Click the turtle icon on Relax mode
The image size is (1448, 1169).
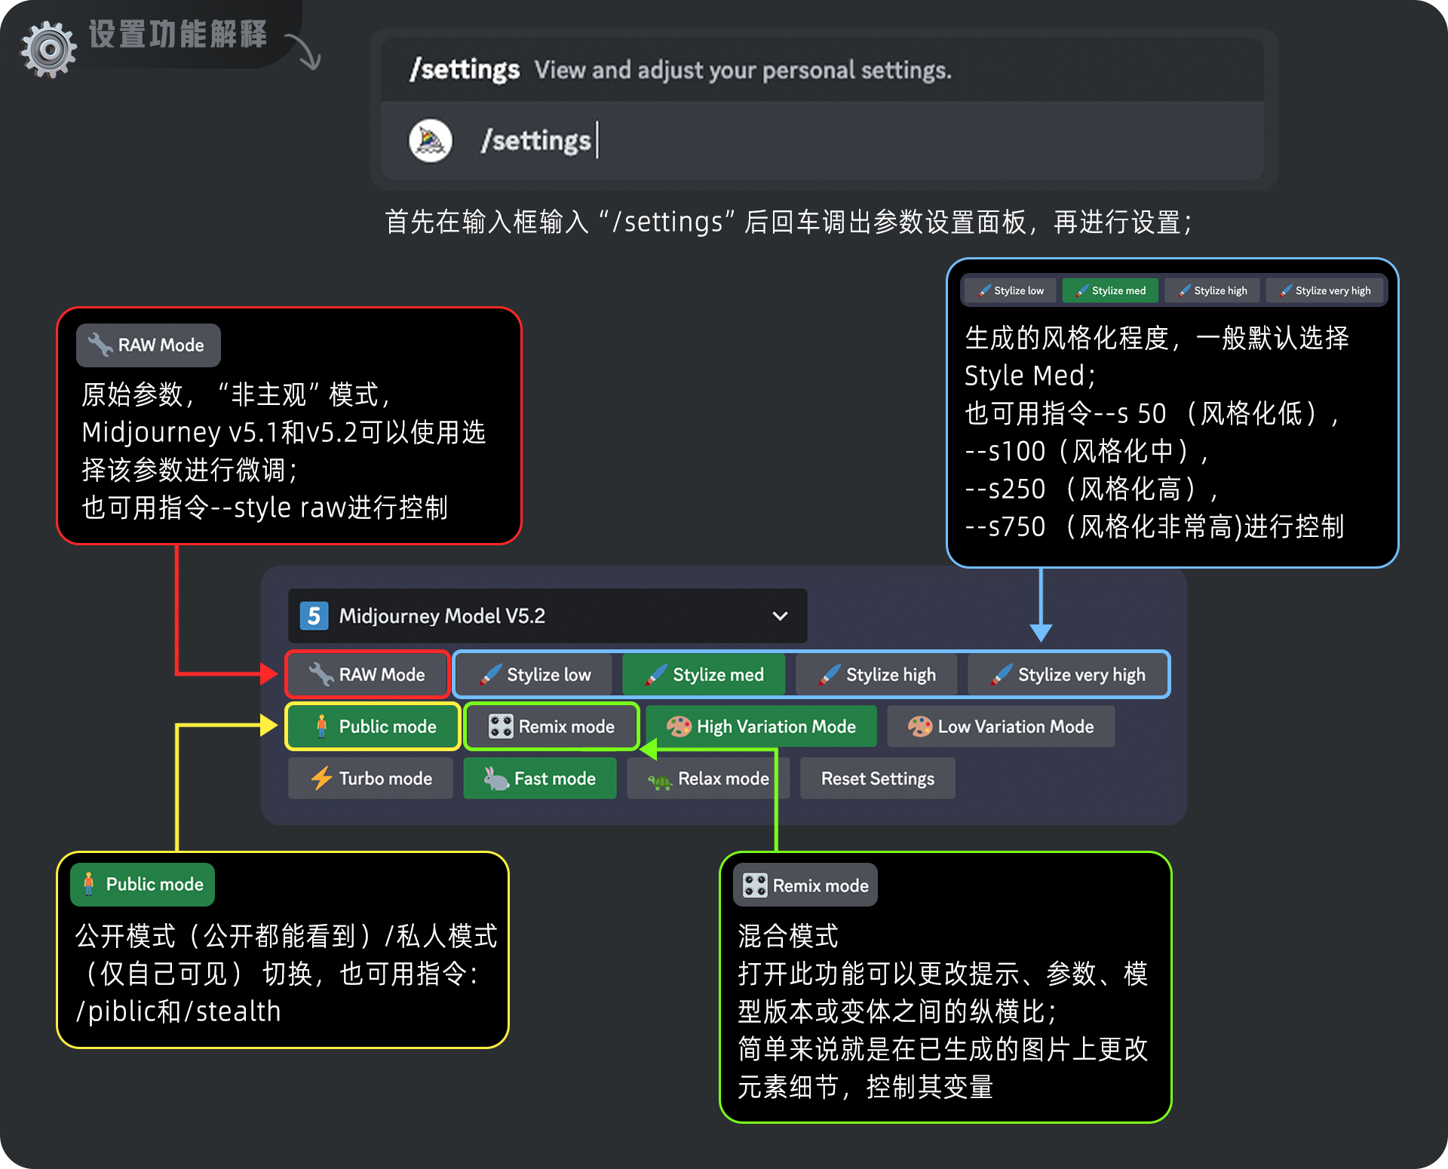(x=660, y=782)
